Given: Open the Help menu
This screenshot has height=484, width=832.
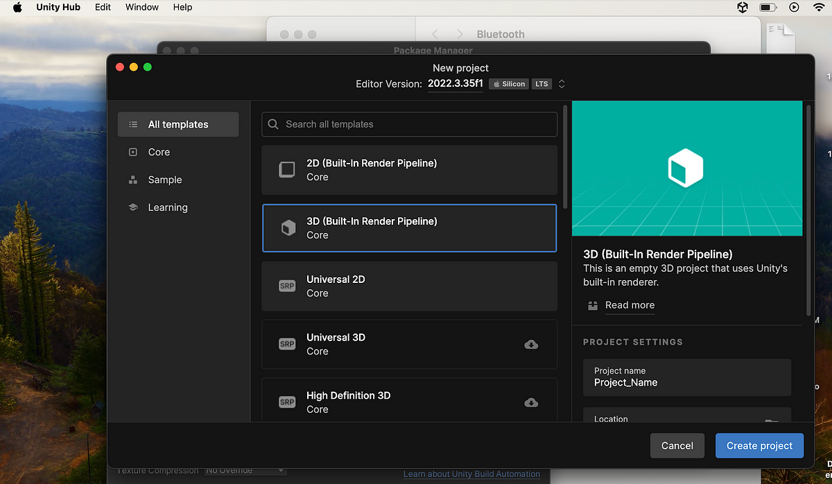Looking at the screenshot, I should (x=182, y=7).
